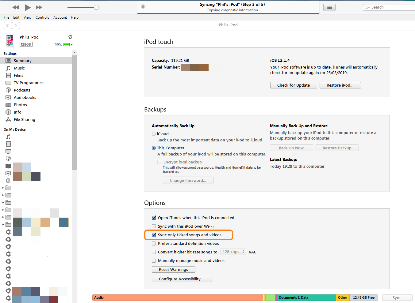This screenshot has width=415, height=303.
Task: Untick Sync only ticked songs and videos
Action: click(154, 235)
